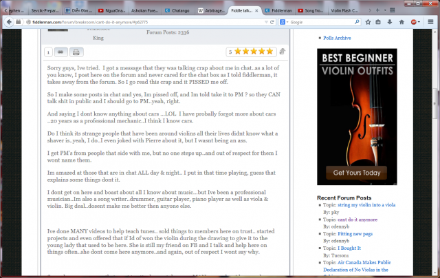440x278 pixels.
Task: Switch to the Fiddlerman tab
Action: click(x=278, y=11)
